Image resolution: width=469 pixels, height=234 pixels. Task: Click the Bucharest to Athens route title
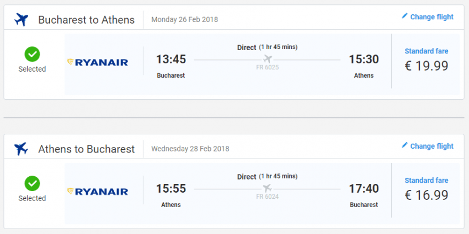(86, 20)
